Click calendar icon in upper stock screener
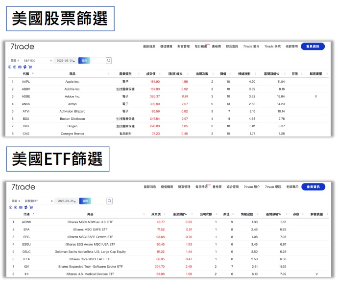This screenshot has width=338, height=295. point(20,67)
